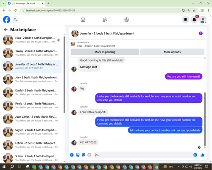Open Paolo conversation in the list
Viewport: 212px width, 170px height.
(31, 105)
